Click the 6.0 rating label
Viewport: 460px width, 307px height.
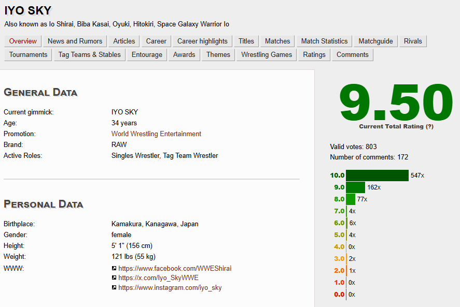(x=339, y=223)
